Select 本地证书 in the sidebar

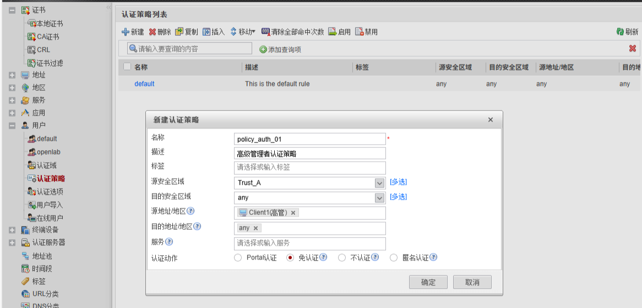50,24
